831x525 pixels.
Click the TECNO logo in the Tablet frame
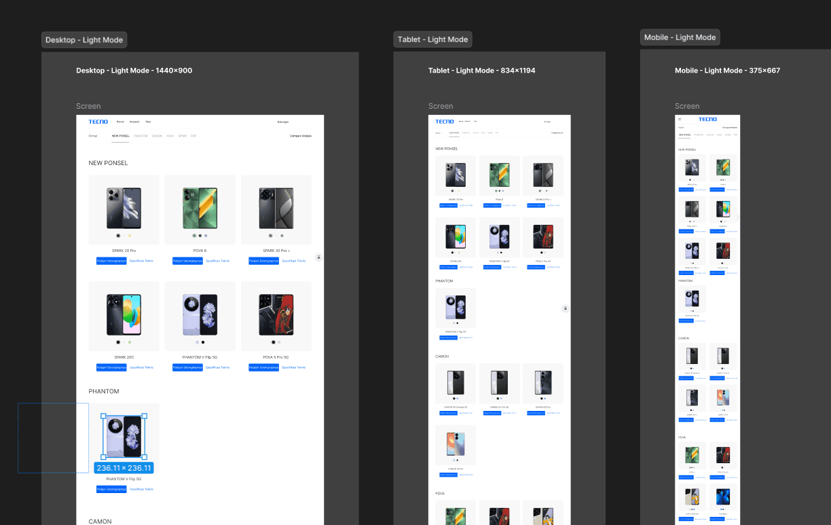coord(445,122)
